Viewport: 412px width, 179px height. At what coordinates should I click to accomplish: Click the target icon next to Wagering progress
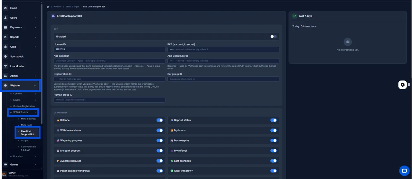click(x=58, y=140)
